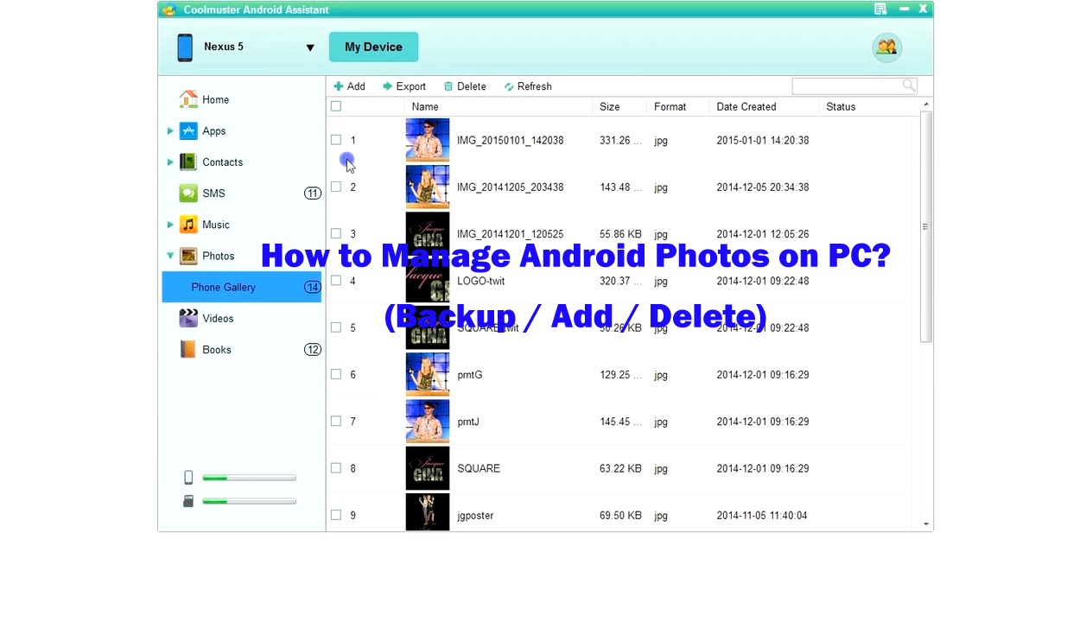
Task: Click thumbnail of IMG_20141205_203438
Action: tap(428, 187)
